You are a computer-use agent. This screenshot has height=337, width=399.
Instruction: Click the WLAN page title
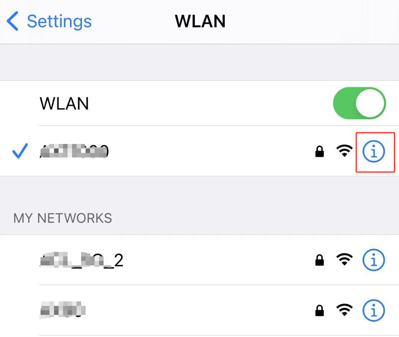click(200, 21)
